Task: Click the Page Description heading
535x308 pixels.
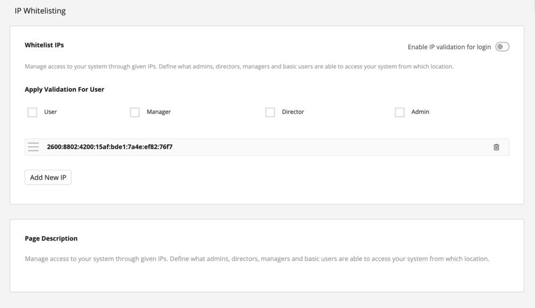Action: (51, 238)
